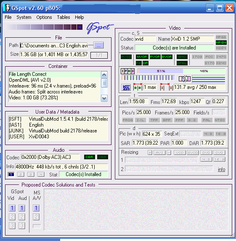
Task: Click GSpot Aud solution button 1
Action: (22, 208)
